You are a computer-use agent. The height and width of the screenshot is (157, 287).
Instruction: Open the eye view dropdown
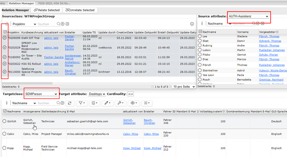[x=134, y=103]
